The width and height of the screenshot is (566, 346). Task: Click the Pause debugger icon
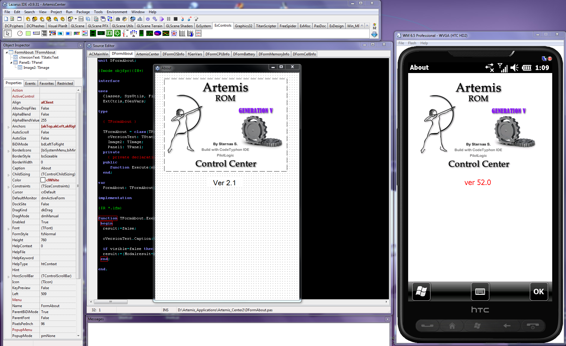(x=169, y=19)
